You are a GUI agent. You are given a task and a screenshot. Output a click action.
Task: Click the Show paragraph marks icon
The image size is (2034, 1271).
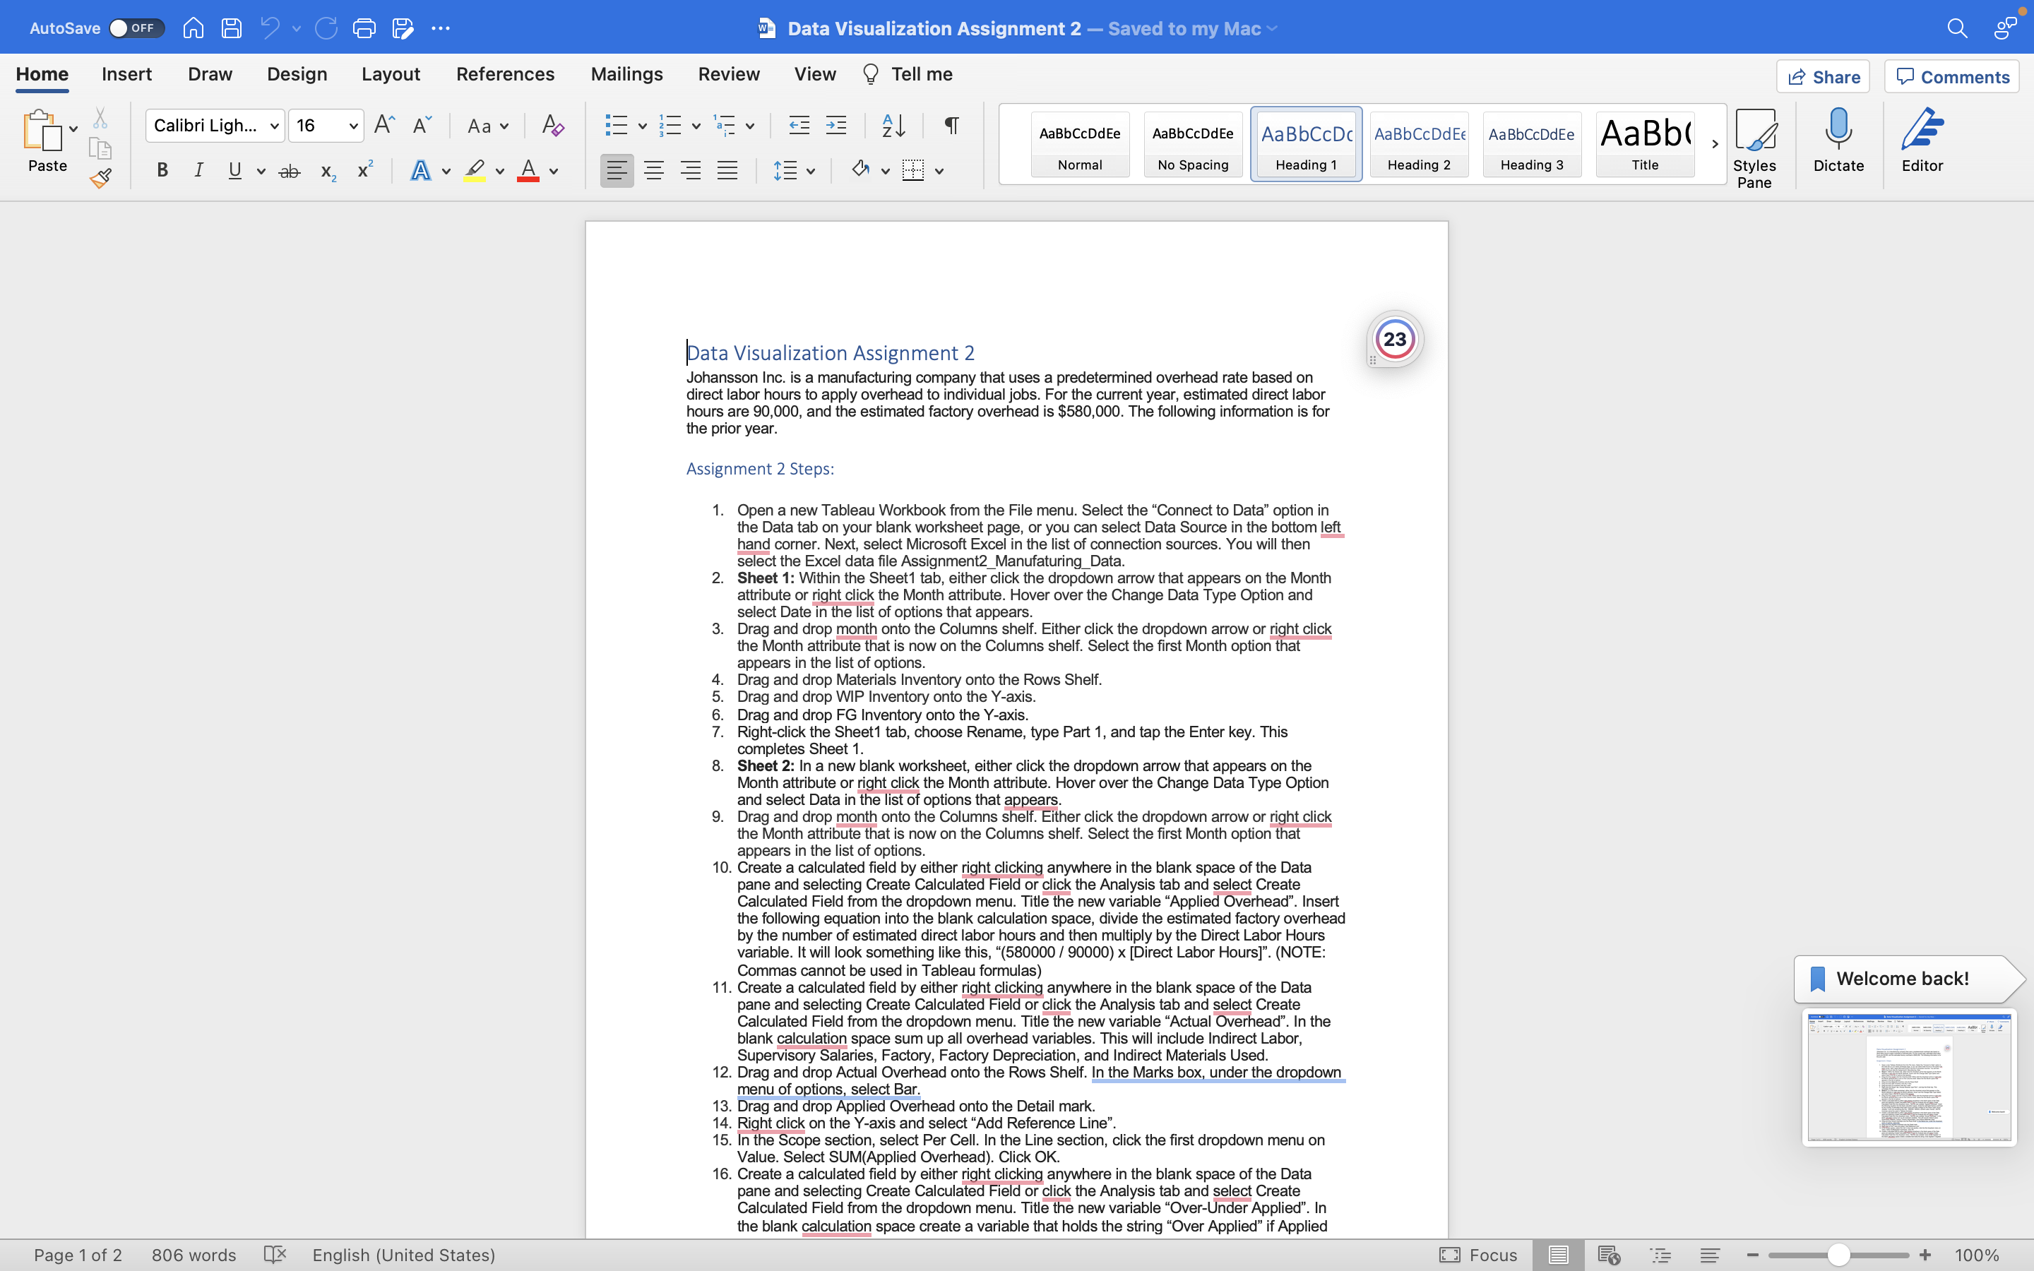[951, 126]
